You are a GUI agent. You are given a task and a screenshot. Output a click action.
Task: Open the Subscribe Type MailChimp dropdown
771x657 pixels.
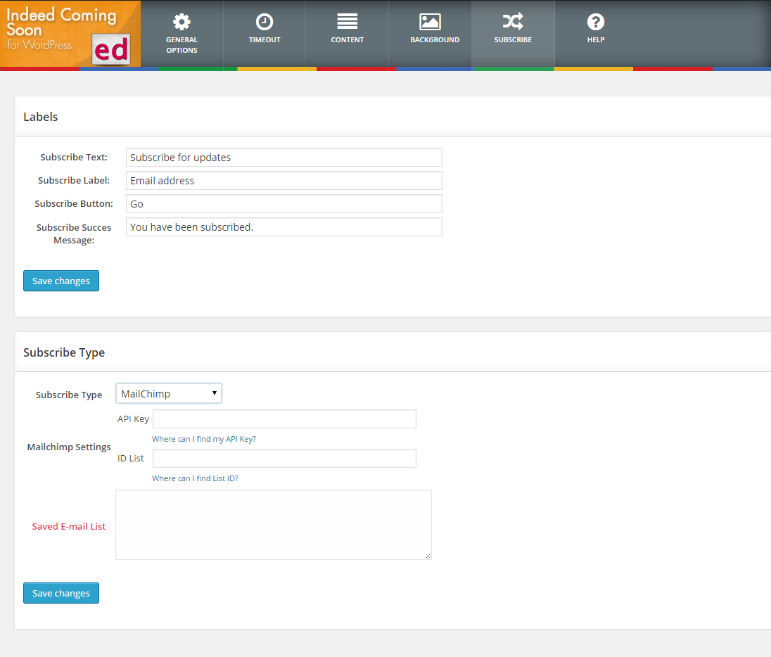click(169, 393)
